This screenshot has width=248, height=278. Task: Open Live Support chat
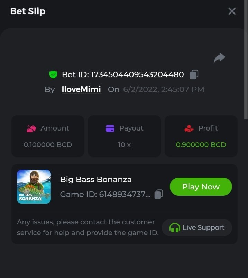(x=197, y=228)
